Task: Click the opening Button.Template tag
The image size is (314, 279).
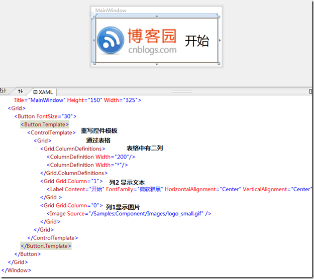Action: tap(45, 124)
